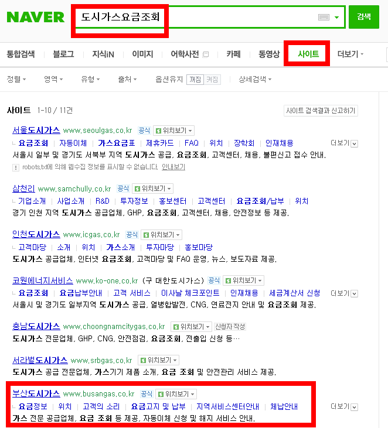
Task: Open the 서울도시가스 result link
Action: pyautogui.click(x=36, y=130)
